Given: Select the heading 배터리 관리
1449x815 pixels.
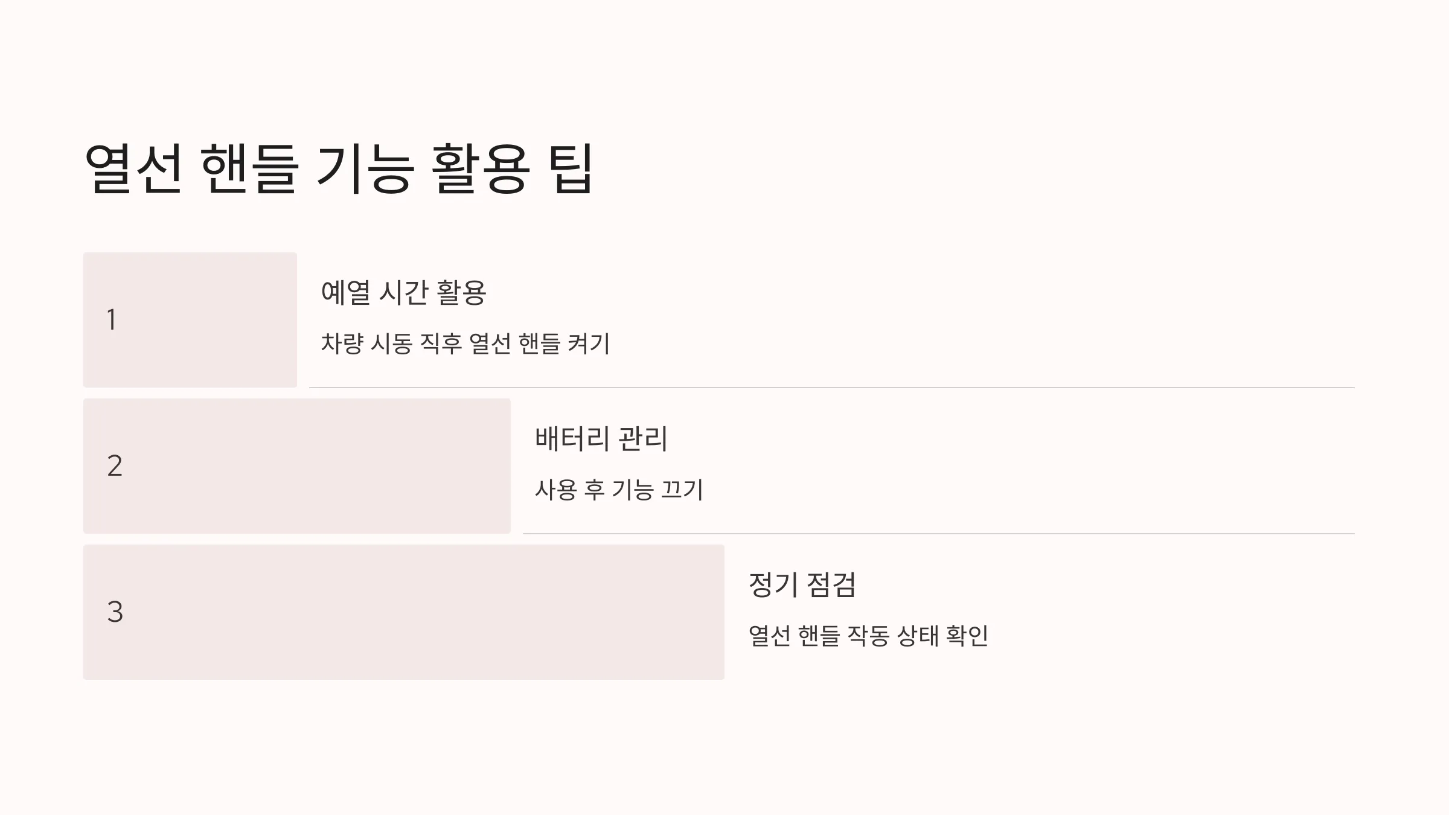Looking at the screenshot, I should coord(601,438).
